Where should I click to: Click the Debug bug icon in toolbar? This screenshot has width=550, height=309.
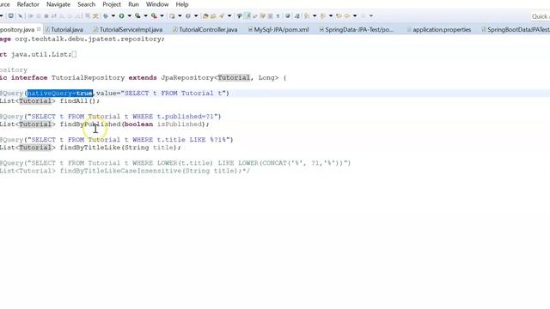[x=106, y=15]
